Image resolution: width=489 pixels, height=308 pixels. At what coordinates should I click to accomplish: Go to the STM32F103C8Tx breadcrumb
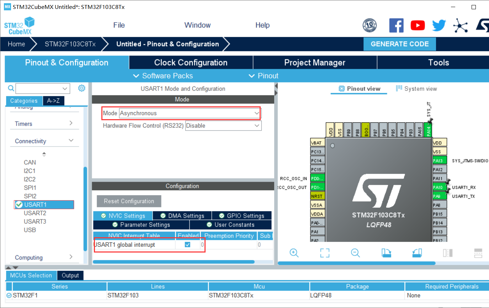tap(70, 44)
